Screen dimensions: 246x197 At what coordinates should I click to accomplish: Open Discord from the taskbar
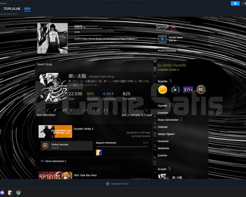(2, 192)
